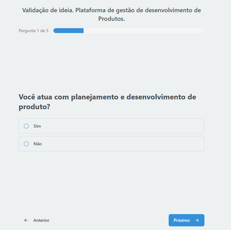Click the empty gray portion of progress bar

(144, 31)
